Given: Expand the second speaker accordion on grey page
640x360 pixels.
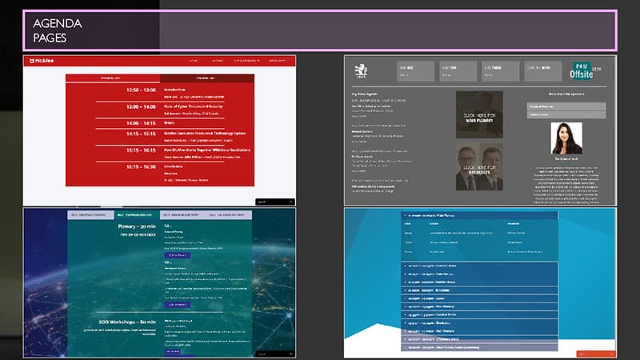Looking at the screenshot, I should [x=566, y=114].
